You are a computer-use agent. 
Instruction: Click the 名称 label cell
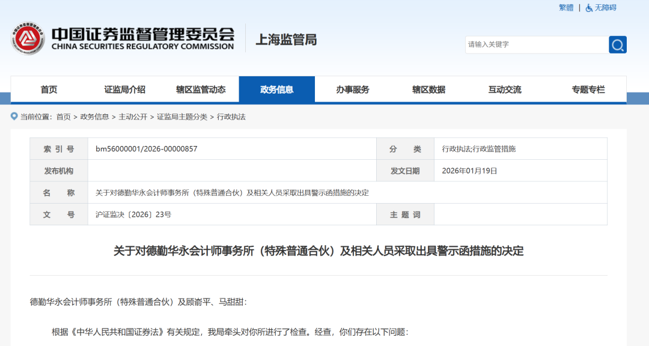coord(59,192)
